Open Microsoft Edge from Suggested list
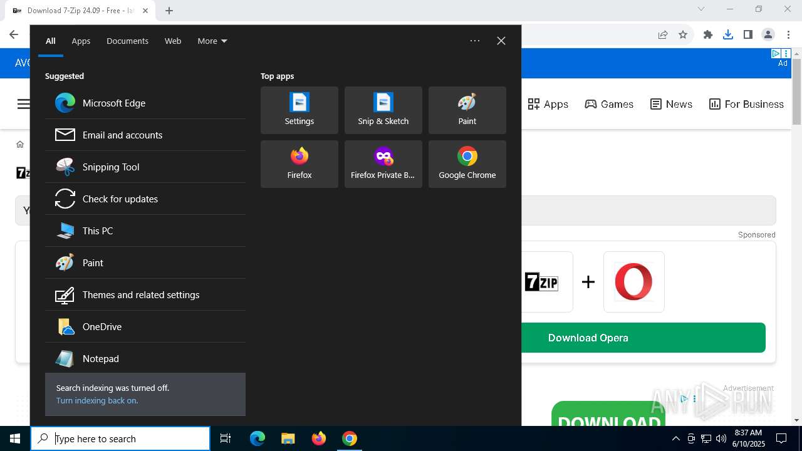 145,103
